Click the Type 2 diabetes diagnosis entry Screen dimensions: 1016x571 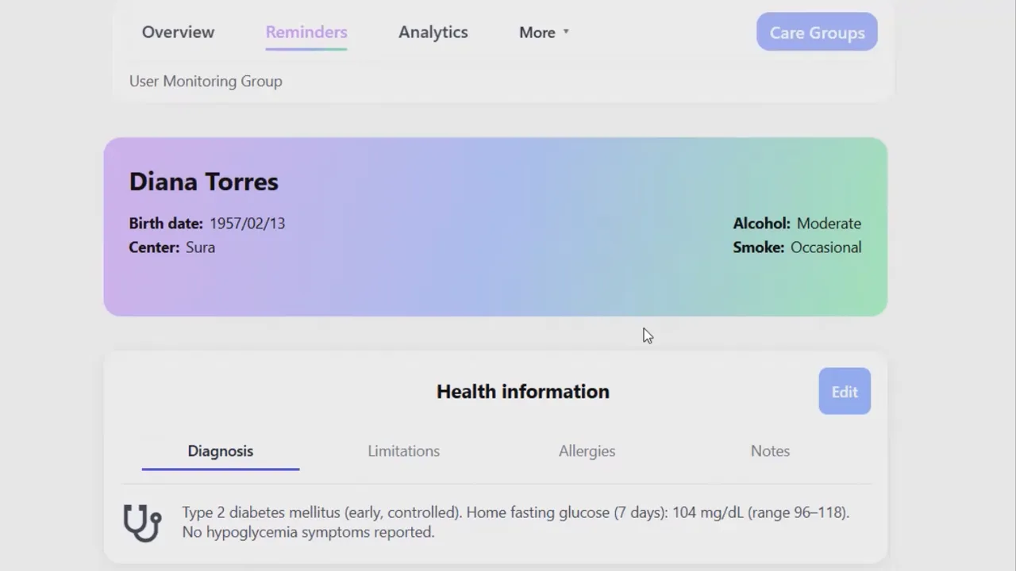(515, 522)
